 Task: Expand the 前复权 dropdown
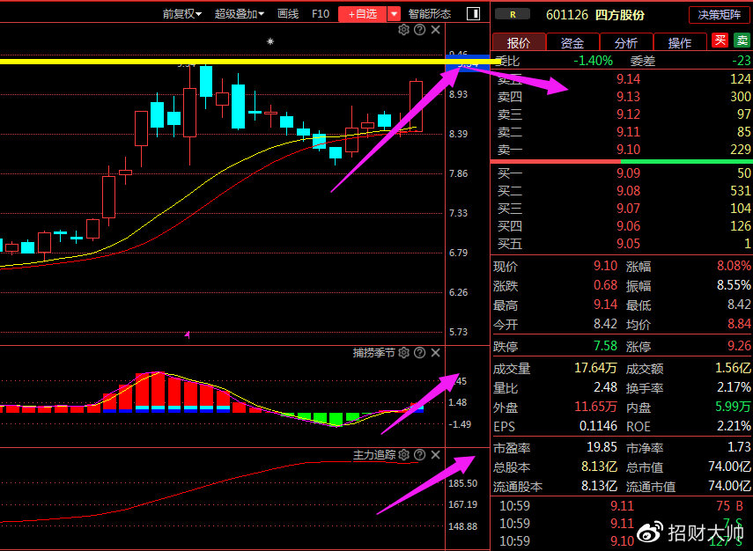point(182,14)
